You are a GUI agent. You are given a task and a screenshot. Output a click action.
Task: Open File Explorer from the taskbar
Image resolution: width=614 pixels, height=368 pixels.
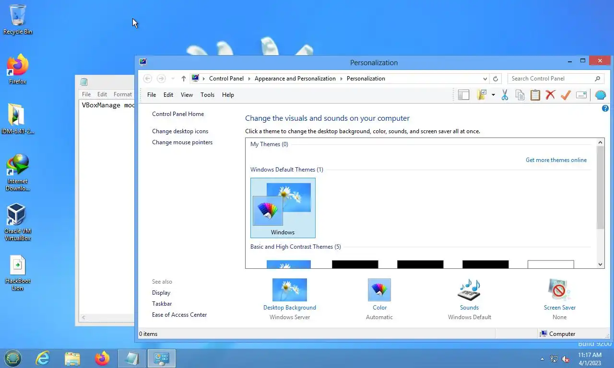tap(72, 358)
